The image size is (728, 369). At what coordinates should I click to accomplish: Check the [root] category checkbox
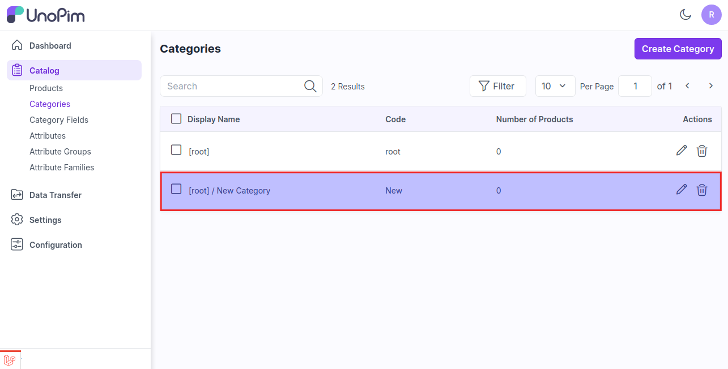[176, 150]
